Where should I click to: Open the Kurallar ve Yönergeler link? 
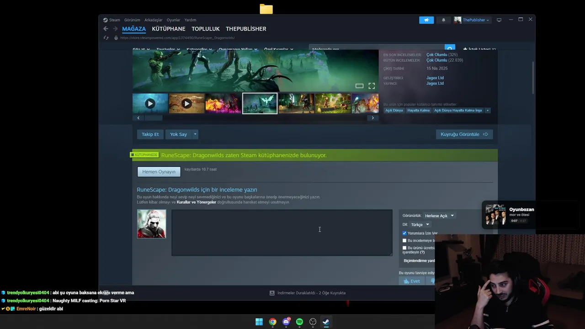coord(197,202)
